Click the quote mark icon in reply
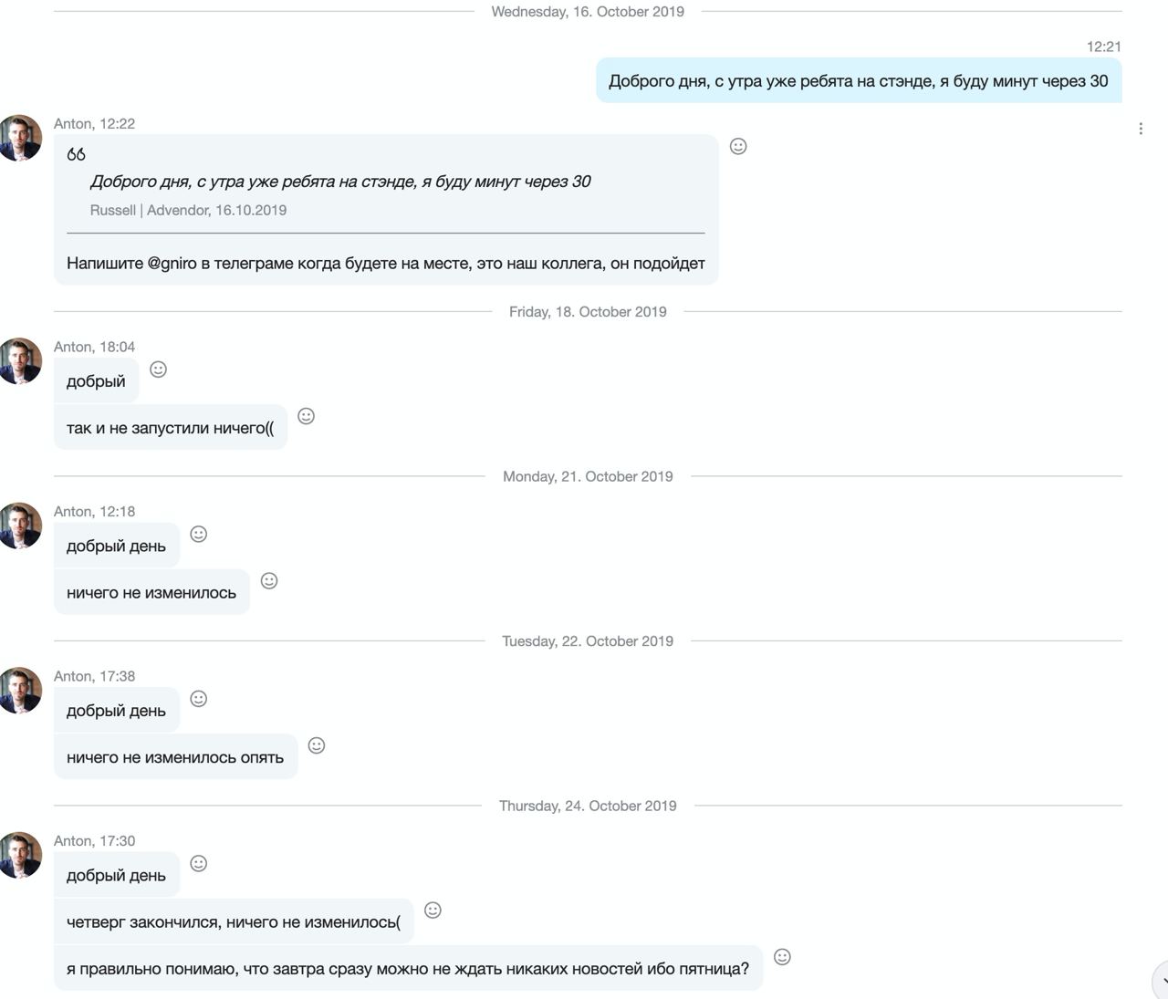This screenshot has width=1168, height=999. click(76, 154)
